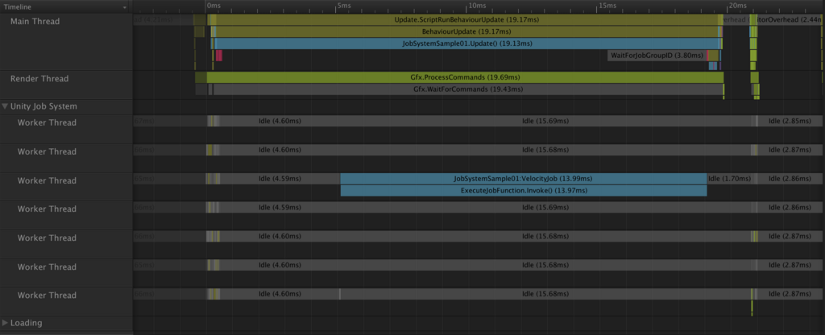Click Idle (15.69ms) in the row with Idle (2.85ms)
Screen dimensions: 825x335
[x=545, y=121]
